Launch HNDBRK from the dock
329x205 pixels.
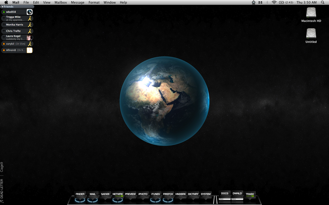click(x=181, y=194)
